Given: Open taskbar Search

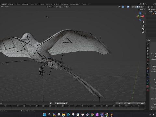Looking at the screenshot, I should pyautogui.click(x=49, y=115).
